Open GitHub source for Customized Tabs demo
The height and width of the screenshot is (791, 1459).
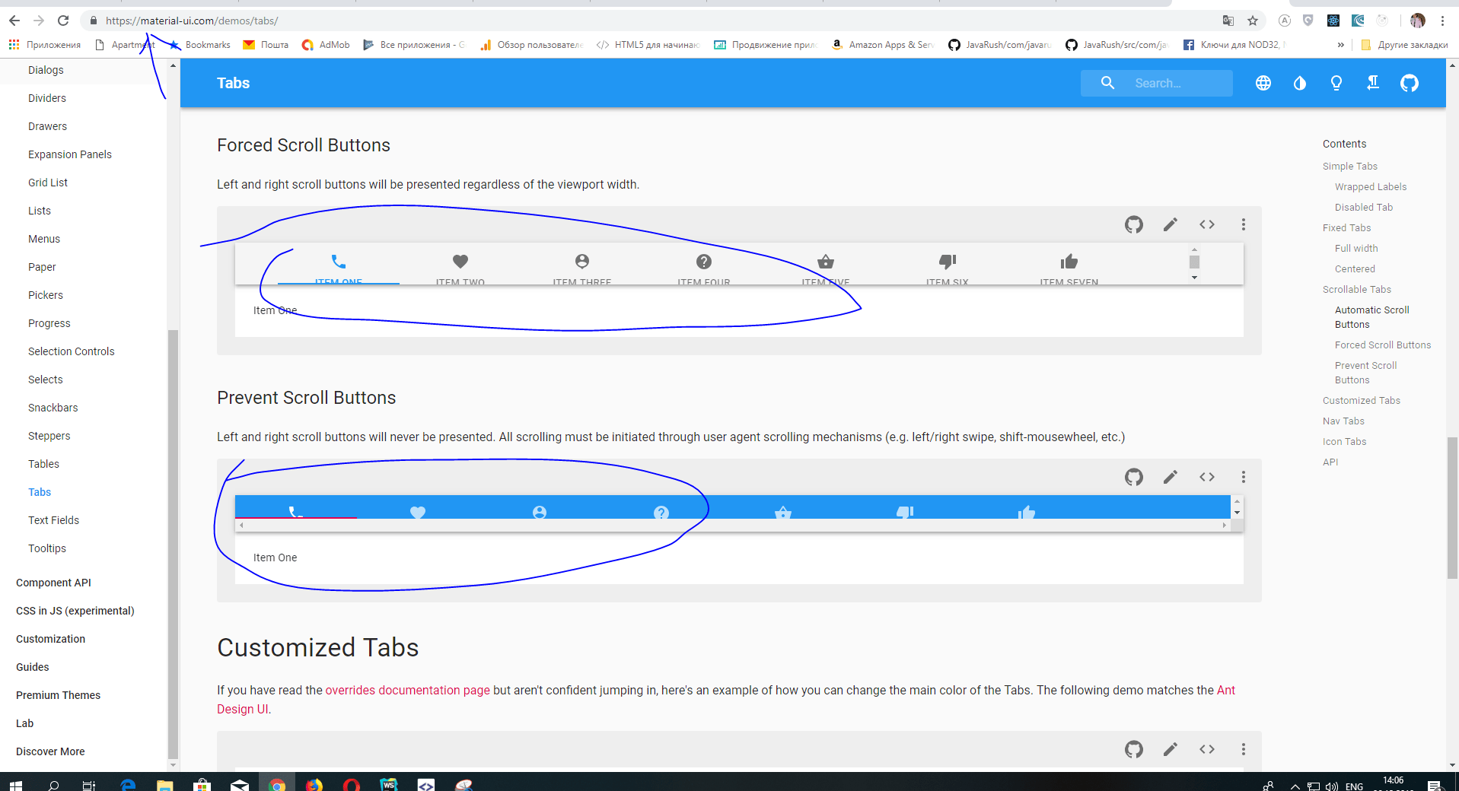tap(1133, 749)
